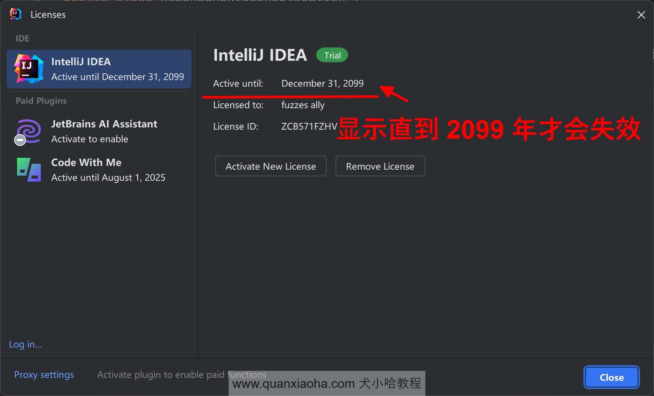Screen dimensions: 654x396
Task: Close the Licenses dialog with X
Action: (x=641, y=15)
